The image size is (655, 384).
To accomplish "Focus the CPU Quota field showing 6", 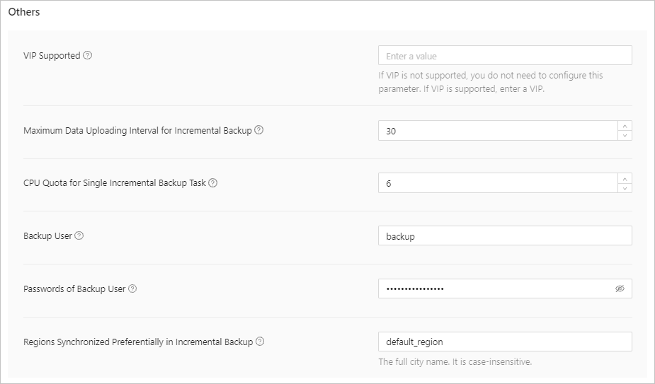I will (x=497, y=183).
